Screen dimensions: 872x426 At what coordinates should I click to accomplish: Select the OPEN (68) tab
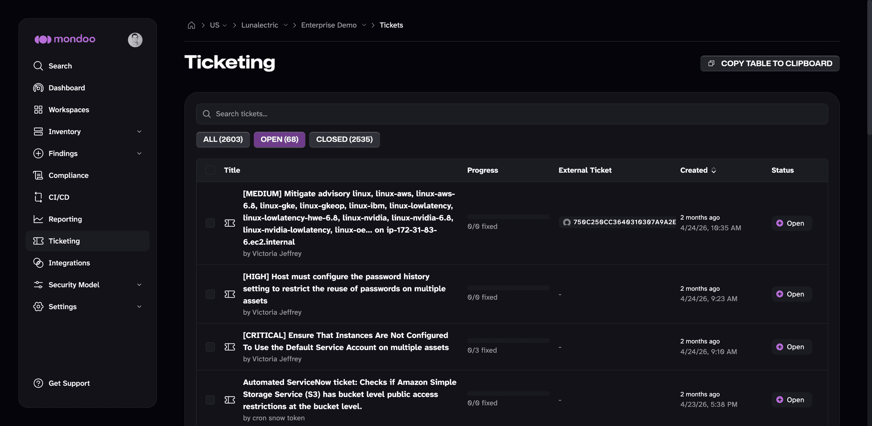tap(279, 139)
